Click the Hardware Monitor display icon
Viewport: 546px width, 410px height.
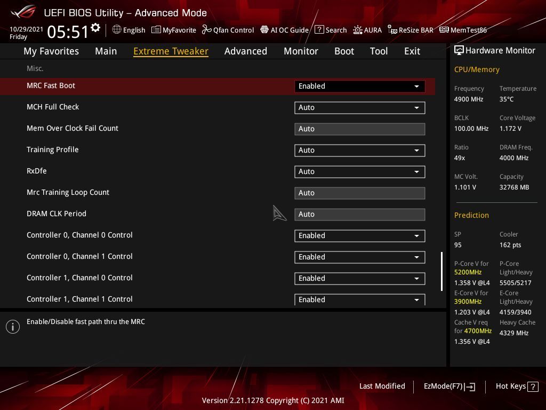click(459, 51)
